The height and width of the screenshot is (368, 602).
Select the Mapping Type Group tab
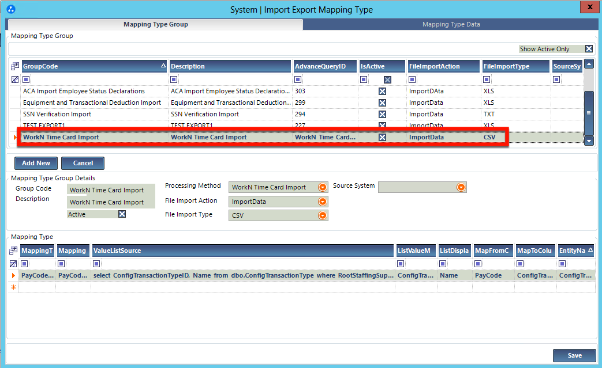click(155, 24)
